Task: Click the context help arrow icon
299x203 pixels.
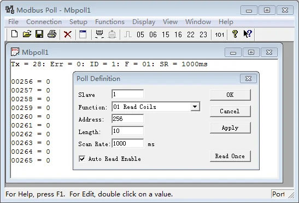Action: coord(248,34)
